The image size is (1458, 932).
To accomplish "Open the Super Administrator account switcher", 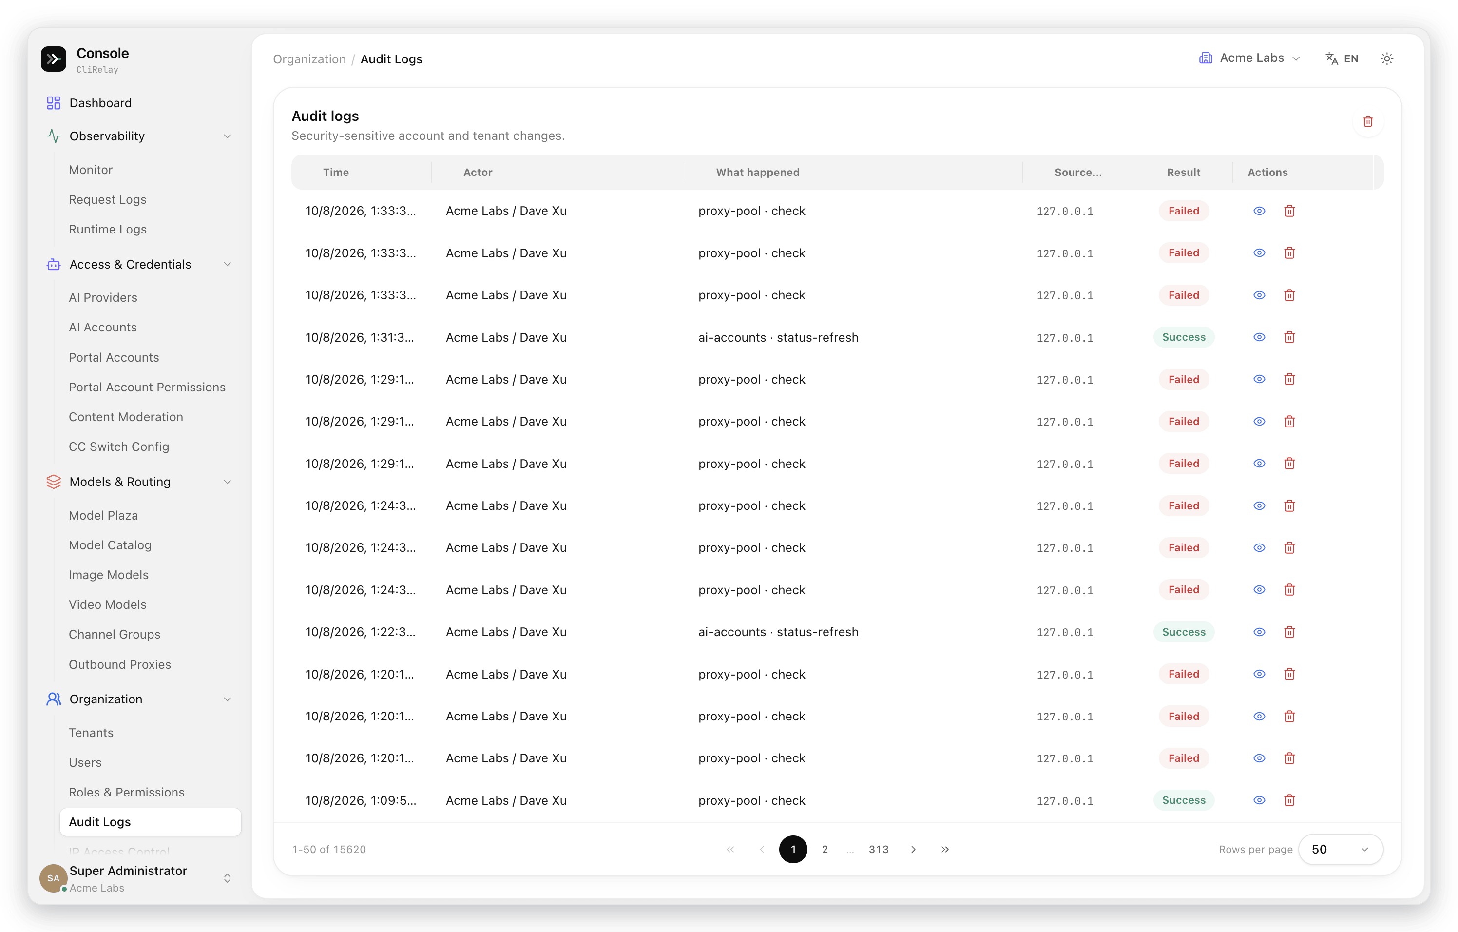I will point(227,878).
